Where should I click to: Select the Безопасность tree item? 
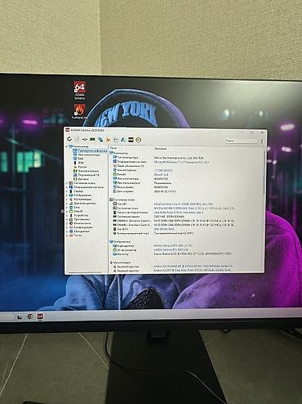(x=80, y=223)
